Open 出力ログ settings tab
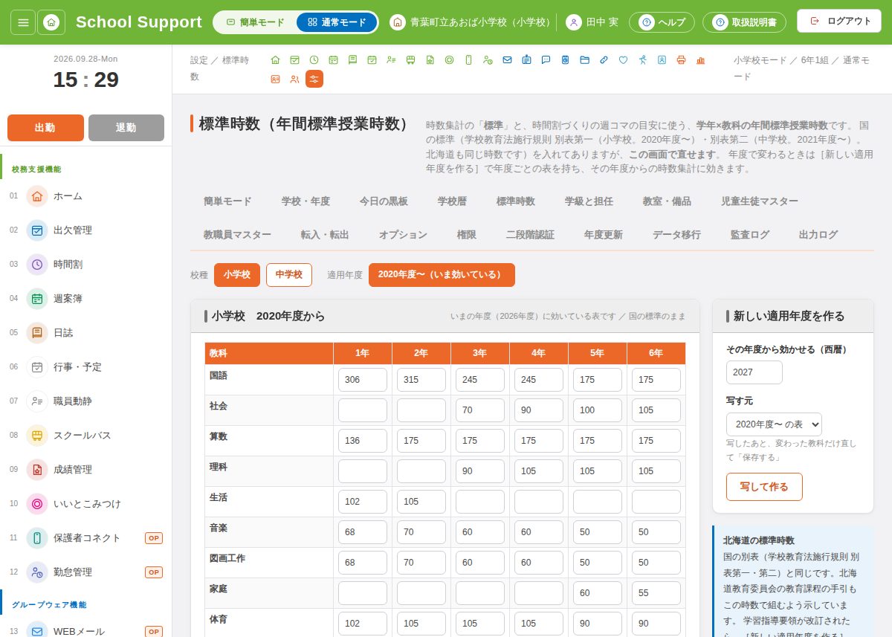This screenshot has height=637, width=892. [x=818, y=235]
